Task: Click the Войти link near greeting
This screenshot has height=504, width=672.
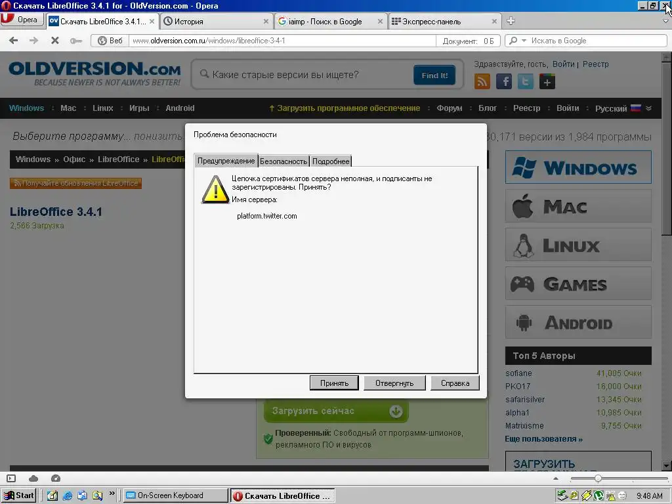Action: (x=563, y=64)
